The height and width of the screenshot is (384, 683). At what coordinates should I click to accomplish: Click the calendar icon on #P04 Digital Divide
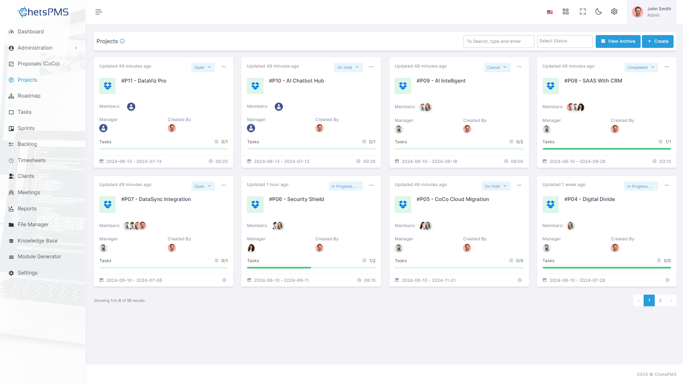coord(545,281)
